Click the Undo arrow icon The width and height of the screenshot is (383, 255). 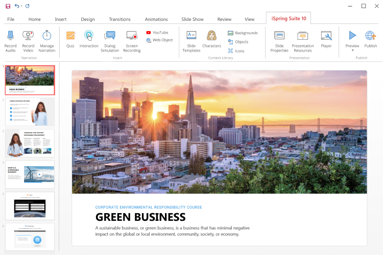pos(17,6)
